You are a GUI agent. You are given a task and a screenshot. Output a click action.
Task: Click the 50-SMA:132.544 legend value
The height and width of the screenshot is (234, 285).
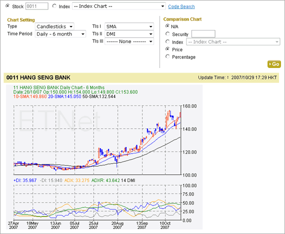pyautogui.click(x=99, y=96)
